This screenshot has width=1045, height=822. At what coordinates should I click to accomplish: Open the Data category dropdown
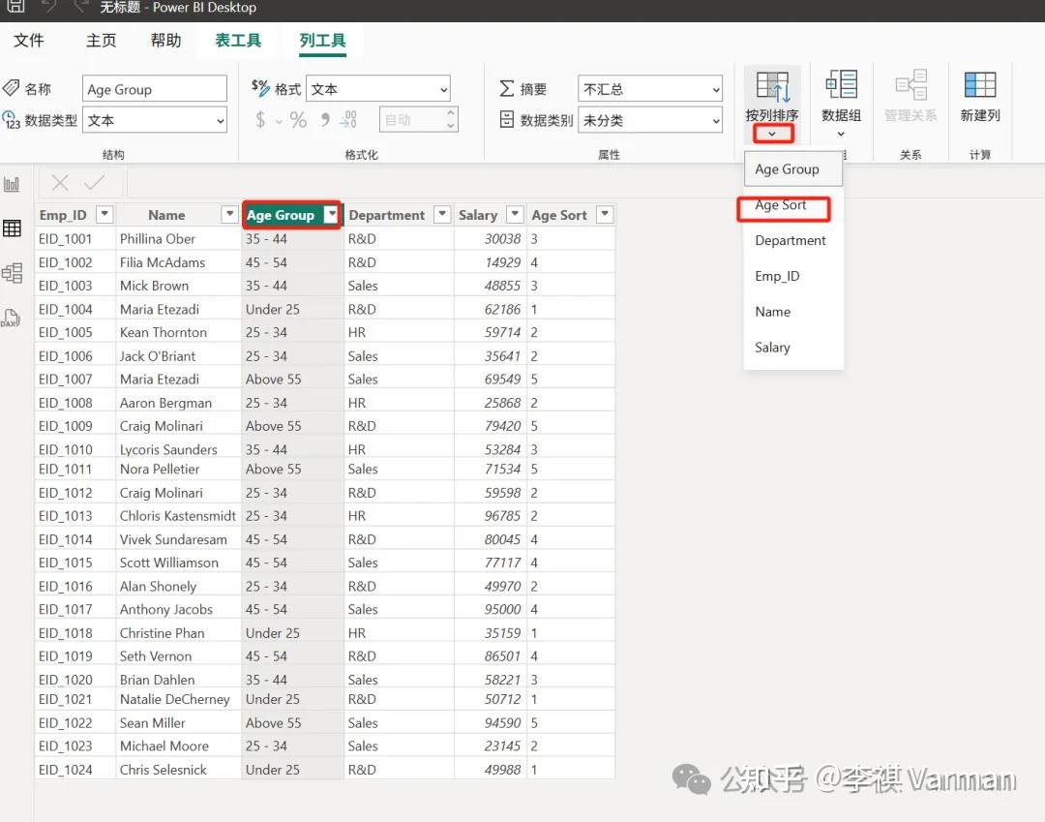[650, 120]
